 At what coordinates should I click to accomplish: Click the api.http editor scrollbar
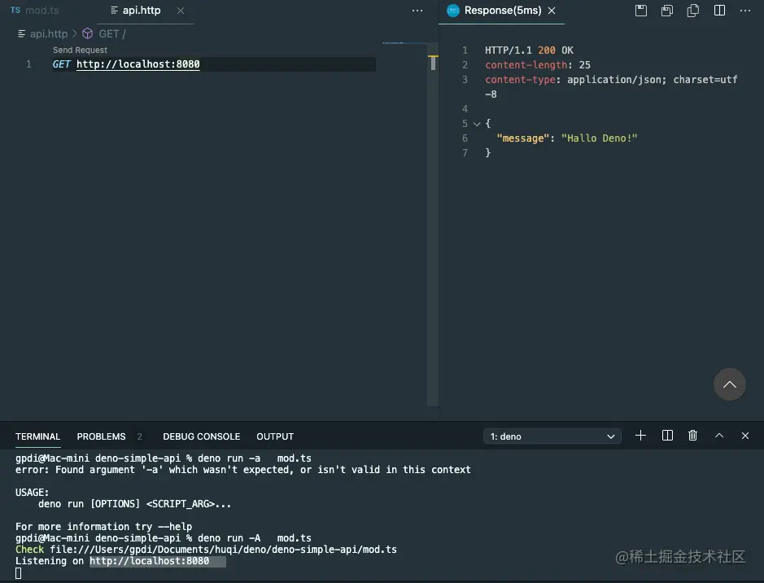pyautogui.click(x=432, y=62)
